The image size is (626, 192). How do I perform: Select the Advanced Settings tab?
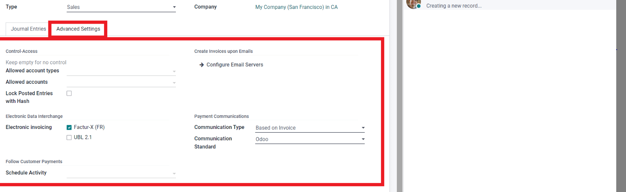(x=78, y=29)
